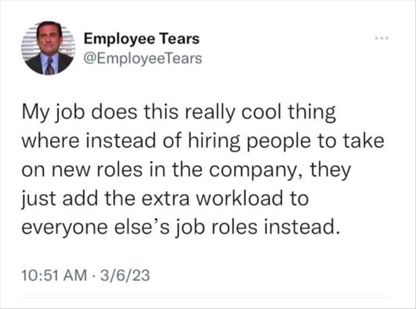
Task: Click the line beginning "where instead of hiring"
Action: pyautogui.click(x=203, y=142)
